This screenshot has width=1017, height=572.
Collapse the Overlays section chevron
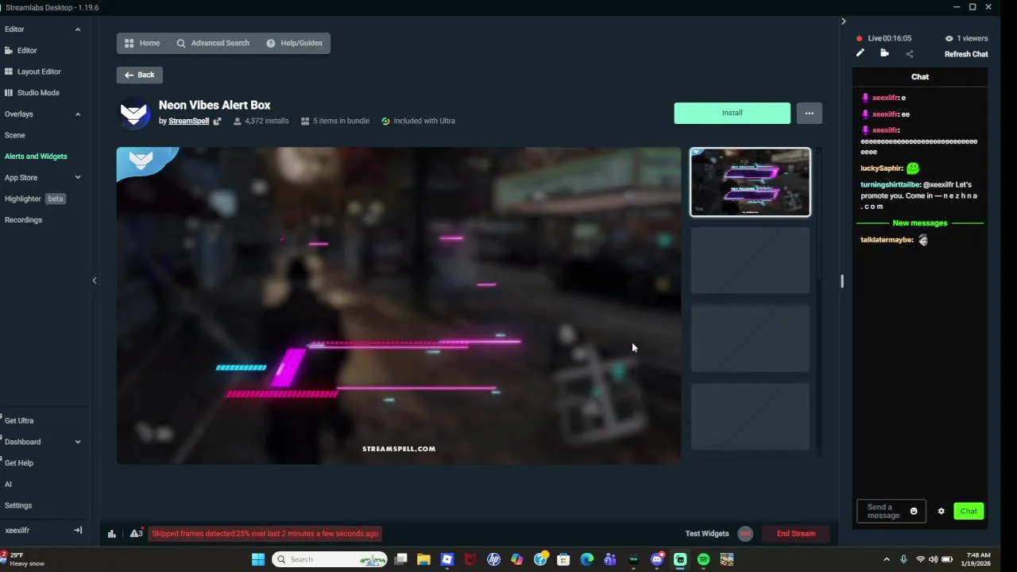tap(78, 114)
